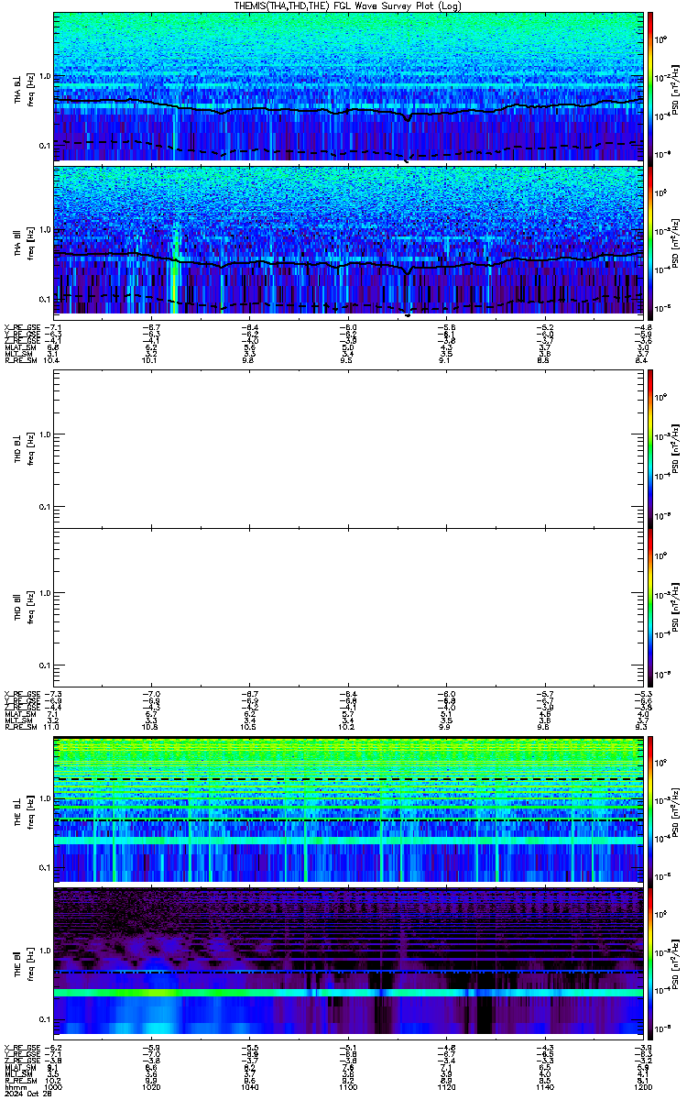Click the 1120 time tick label
This screenshot has width=687, height=1100.
click(x=447, y=1087)
